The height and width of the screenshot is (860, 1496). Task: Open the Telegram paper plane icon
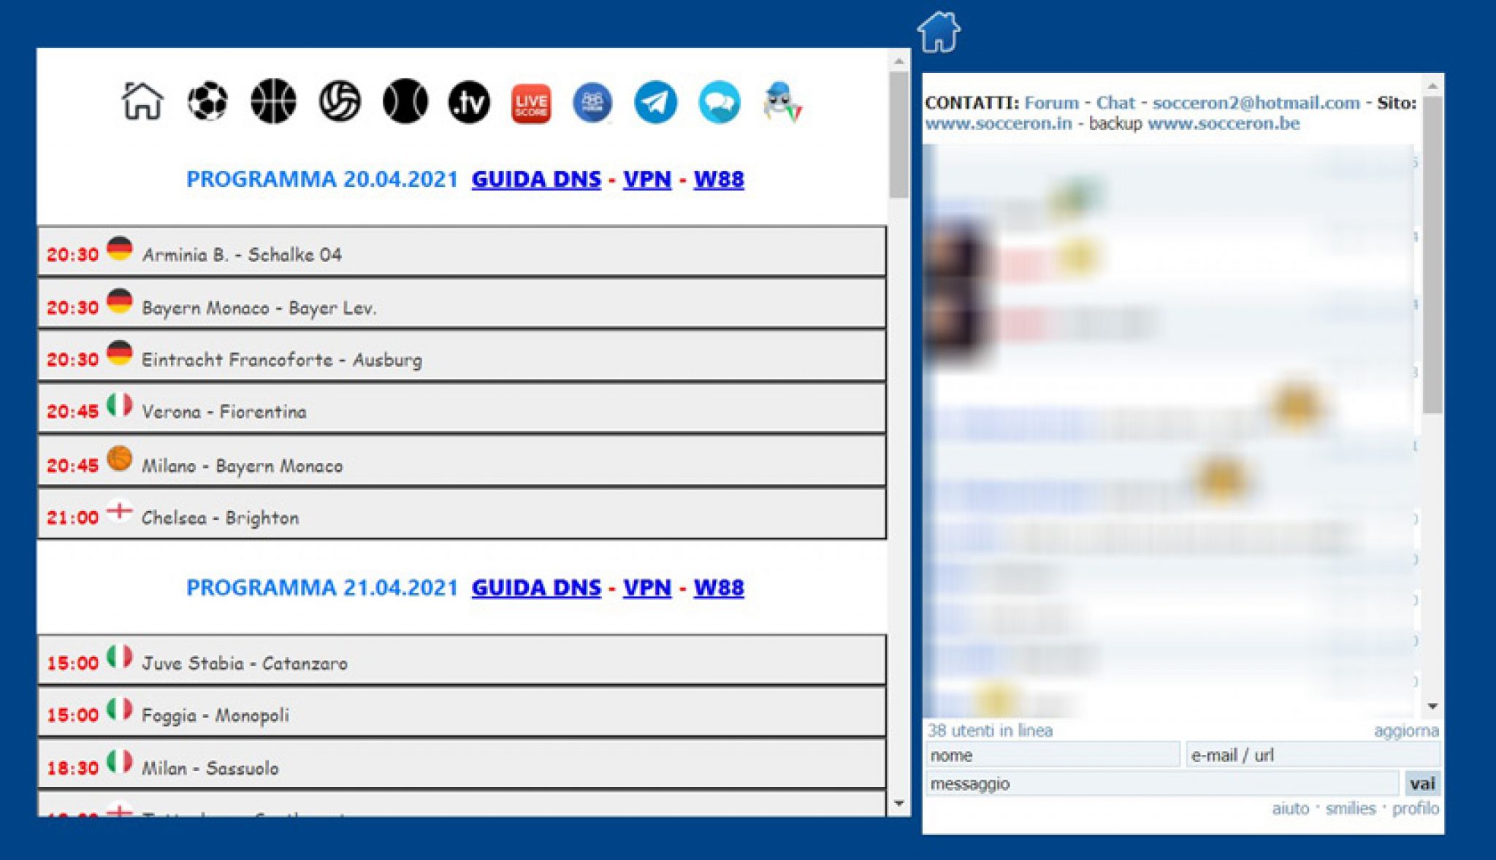(x=655, y=102)
